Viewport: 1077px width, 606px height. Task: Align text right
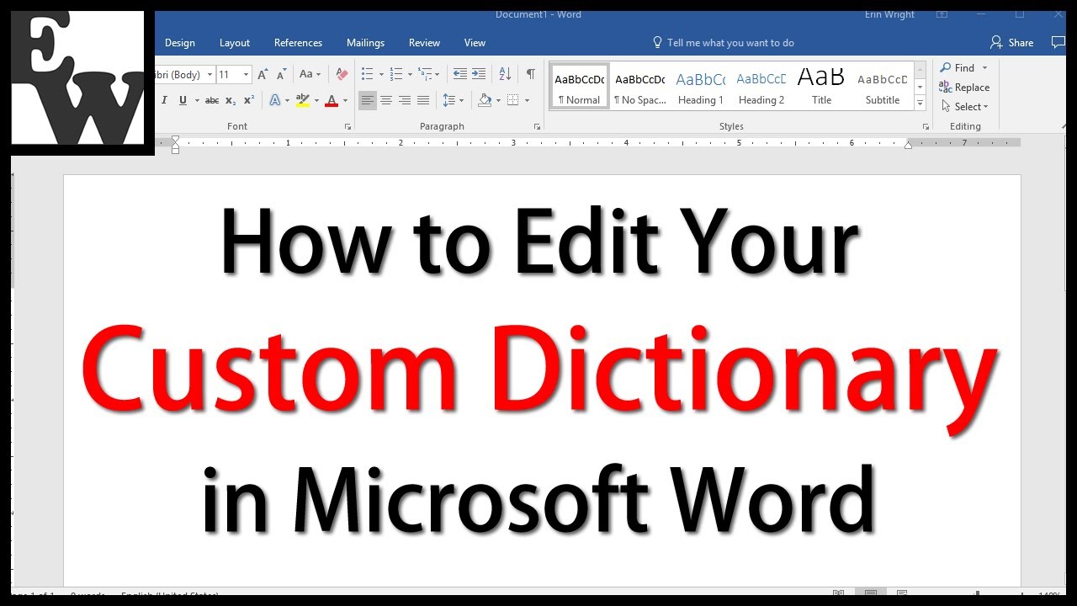[x=405, y=100]
